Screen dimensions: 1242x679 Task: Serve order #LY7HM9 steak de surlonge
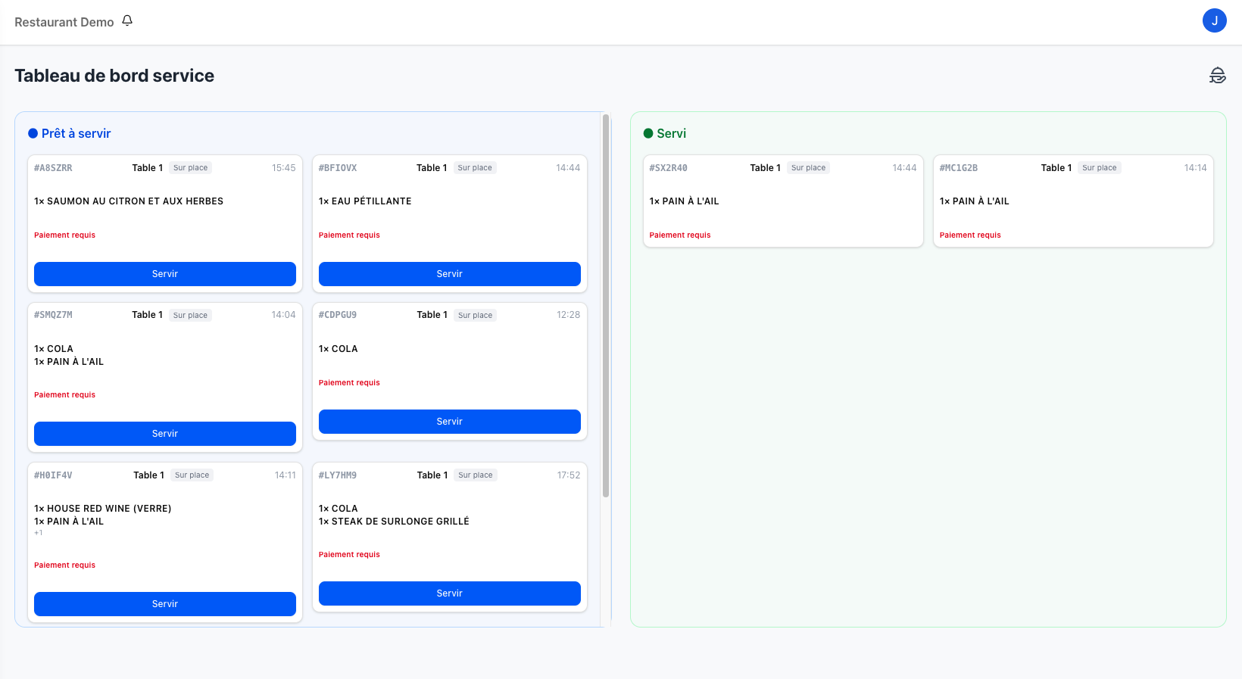[450, 593]
